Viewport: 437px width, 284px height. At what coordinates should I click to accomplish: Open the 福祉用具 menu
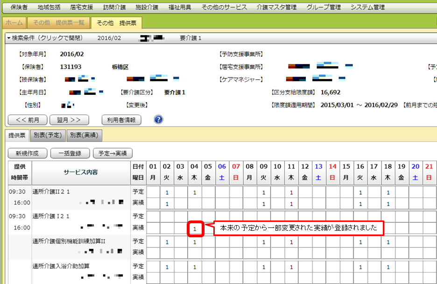(180, 7)
